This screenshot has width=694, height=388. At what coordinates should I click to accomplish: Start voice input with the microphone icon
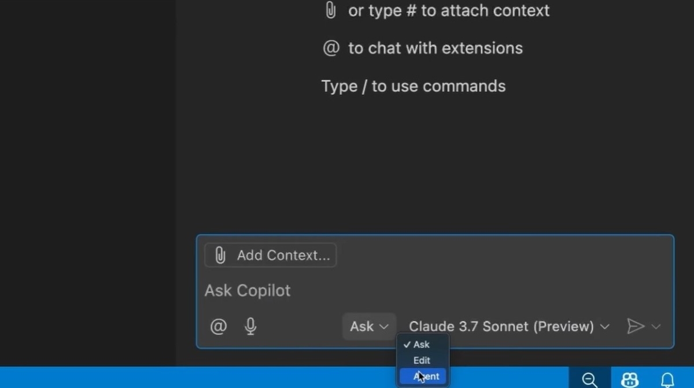pos(250,327)
